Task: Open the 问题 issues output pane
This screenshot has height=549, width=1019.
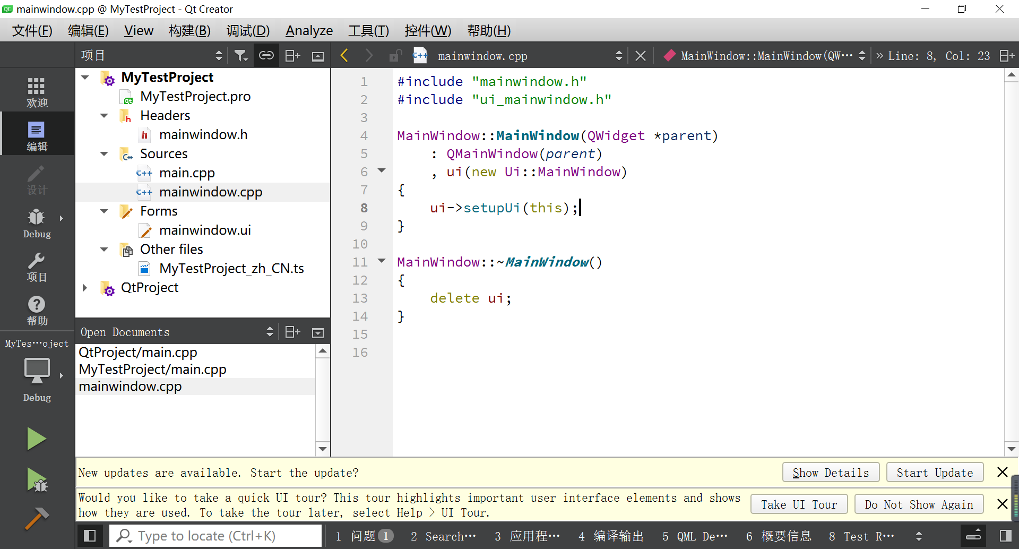Action: (x=364, y=536)
